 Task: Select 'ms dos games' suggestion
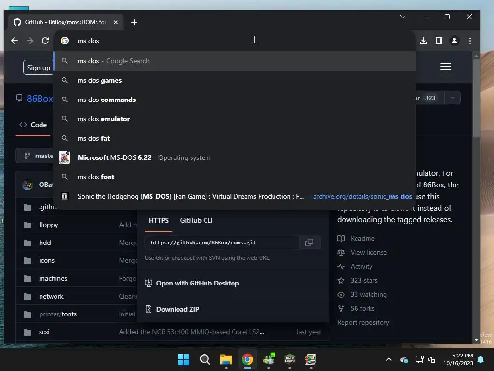tap(235, 81)
